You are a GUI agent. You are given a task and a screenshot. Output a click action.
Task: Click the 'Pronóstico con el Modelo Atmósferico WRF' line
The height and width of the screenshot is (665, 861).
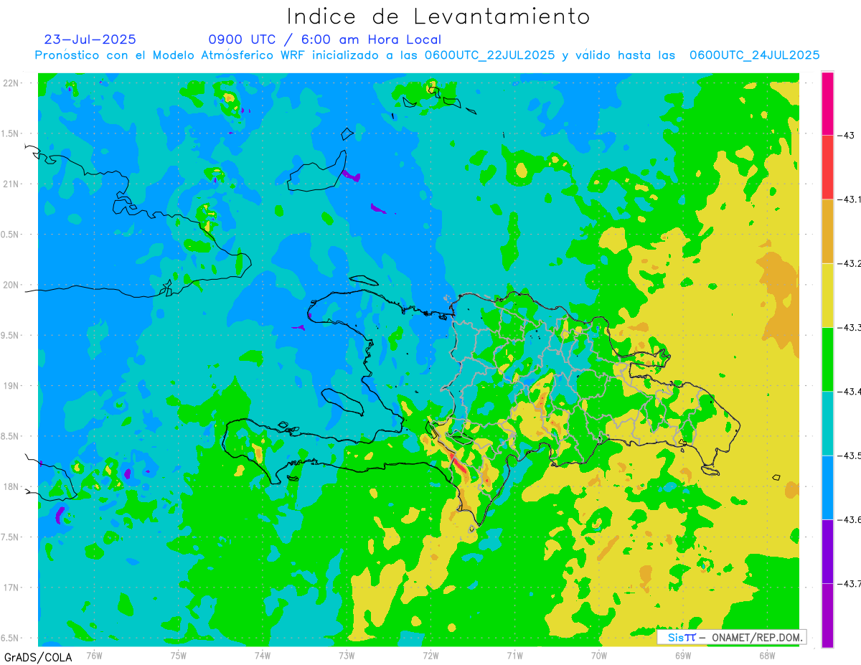click(x=427, y=55)
